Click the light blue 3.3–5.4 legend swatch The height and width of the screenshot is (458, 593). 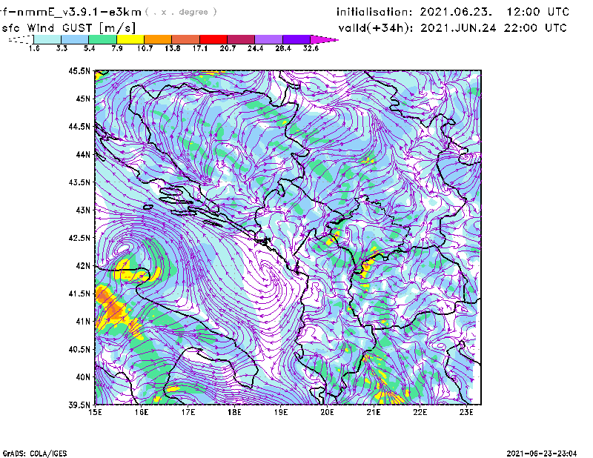tap(75, 39)
